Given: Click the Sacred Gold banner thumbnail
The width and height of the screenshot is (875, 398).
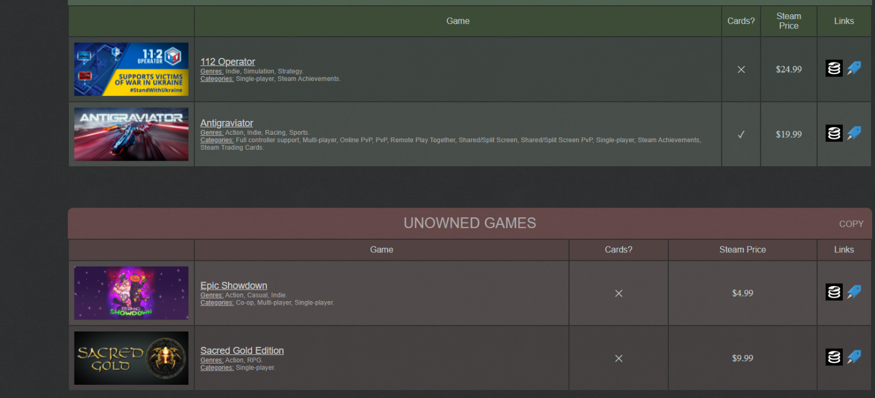Looking at the screenshot, I should pyautogui.click(x=131, y=358).
